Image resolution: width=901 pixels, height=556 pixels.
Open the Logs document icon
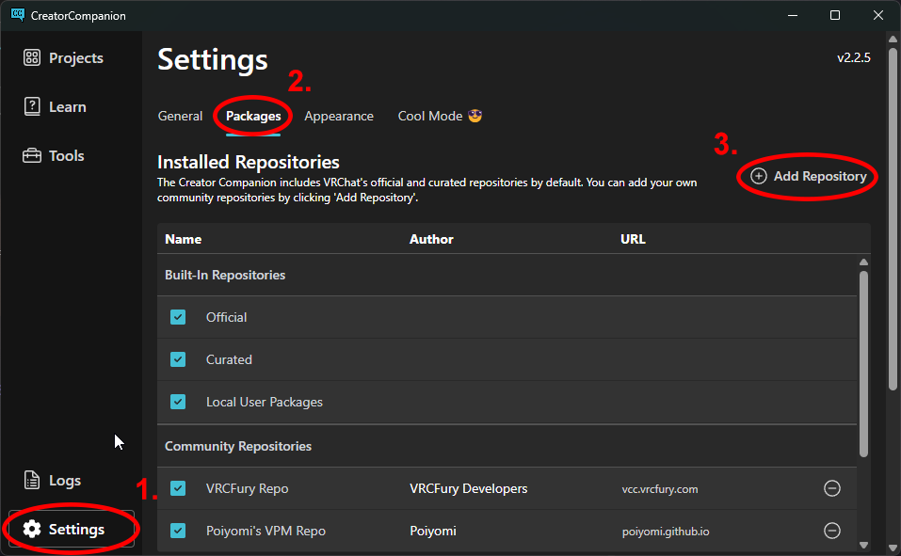[x=32, y=481]
